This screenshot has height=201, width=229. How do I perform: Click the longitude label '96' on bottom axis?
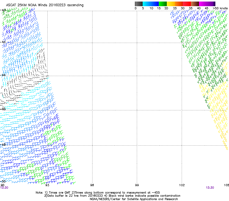[x=92, y=185]
